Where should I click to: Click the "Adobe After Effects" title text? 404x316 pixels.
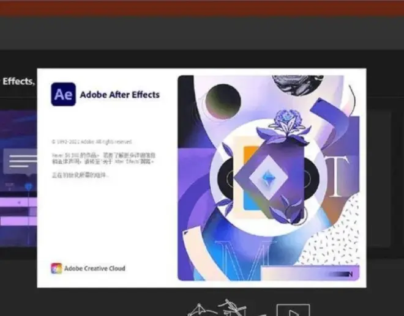tap(120, 95)
